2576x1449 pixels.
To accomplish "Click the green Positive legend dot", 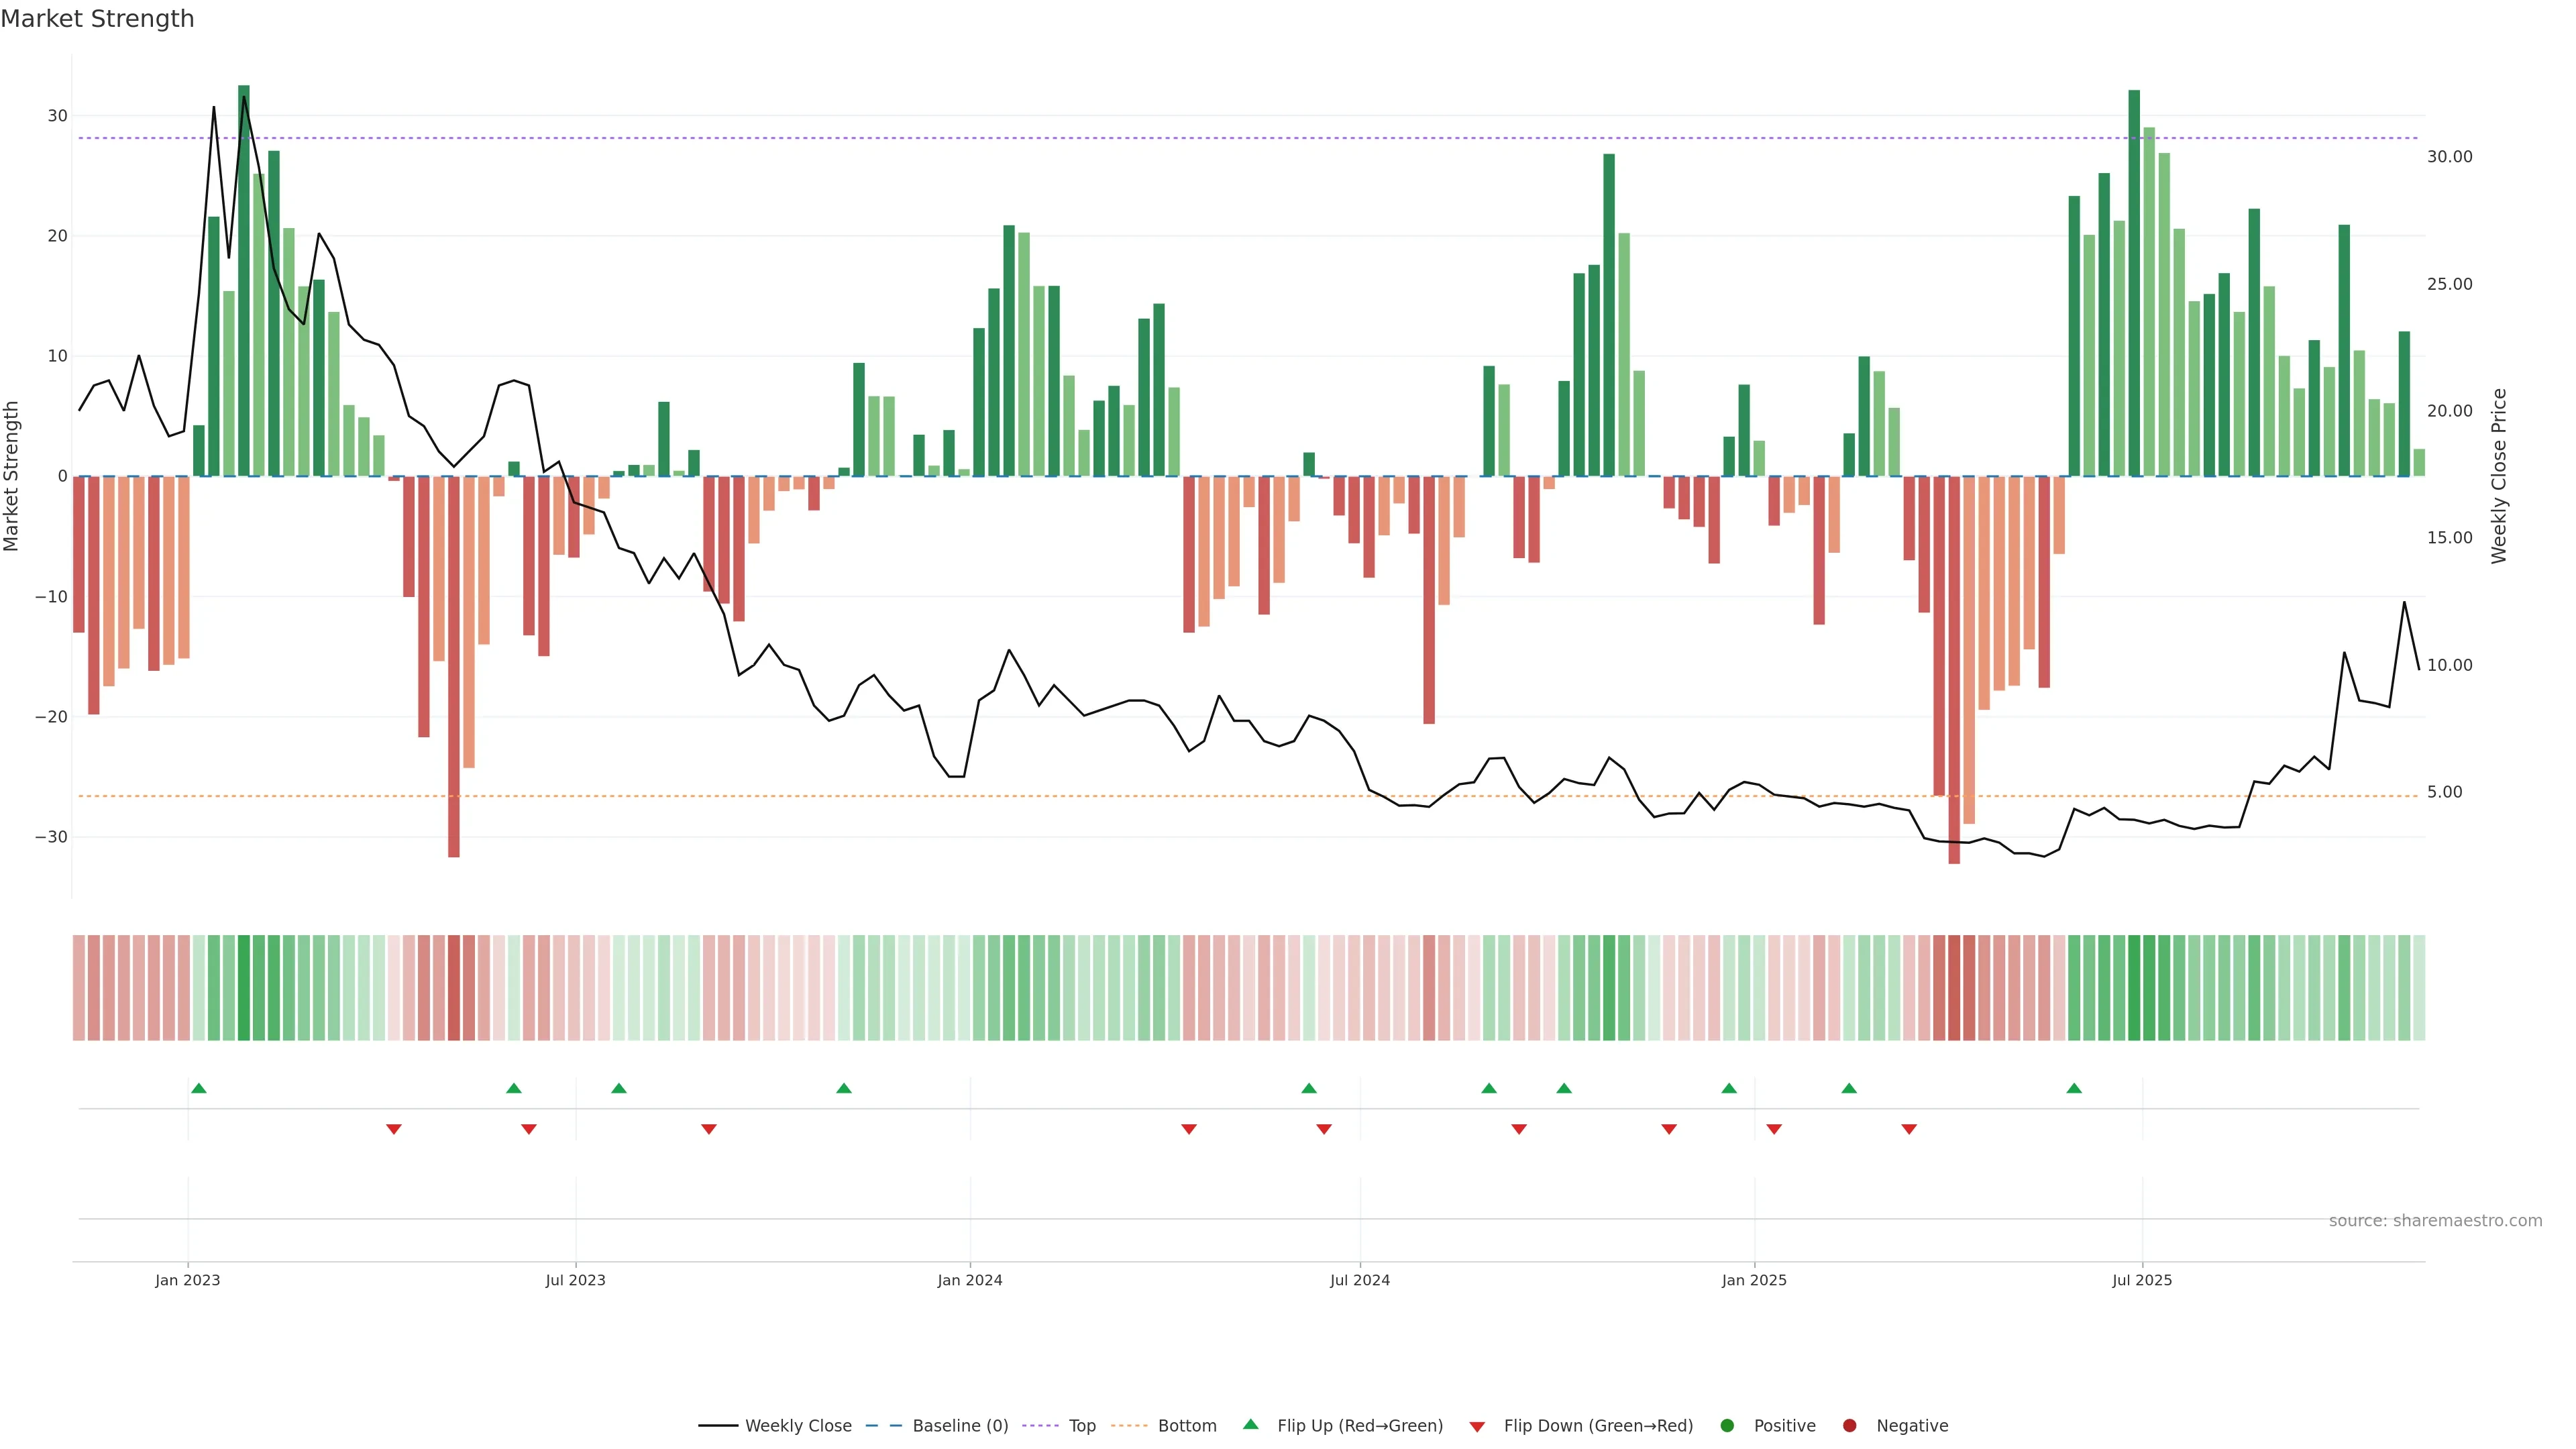I will pyautogui.click(x=1727, y=1426).
